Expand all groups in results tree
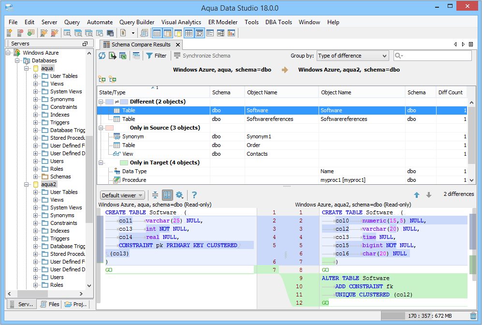Image resolution: width=482 pixels, height=325 pixels. (102, 79)
